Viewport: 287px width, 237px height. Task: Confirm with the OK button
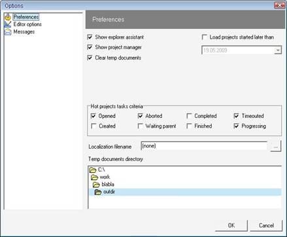pyautogui.click(x=231, y=225)
